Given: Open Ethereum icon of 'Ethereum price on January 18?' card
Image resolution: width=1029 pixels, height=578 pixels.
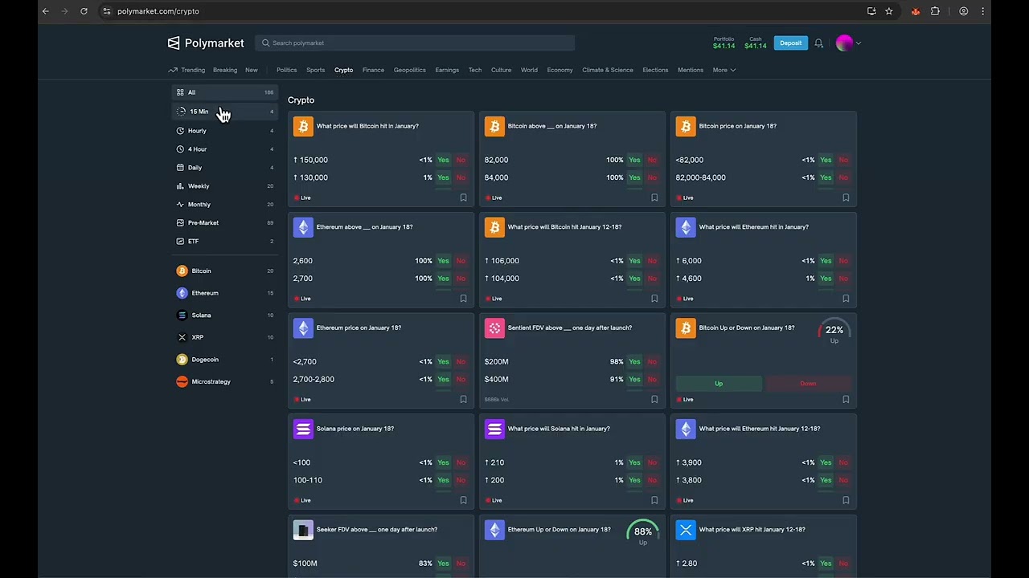Looking at the screenshot, I should click(x=303, y=328).
